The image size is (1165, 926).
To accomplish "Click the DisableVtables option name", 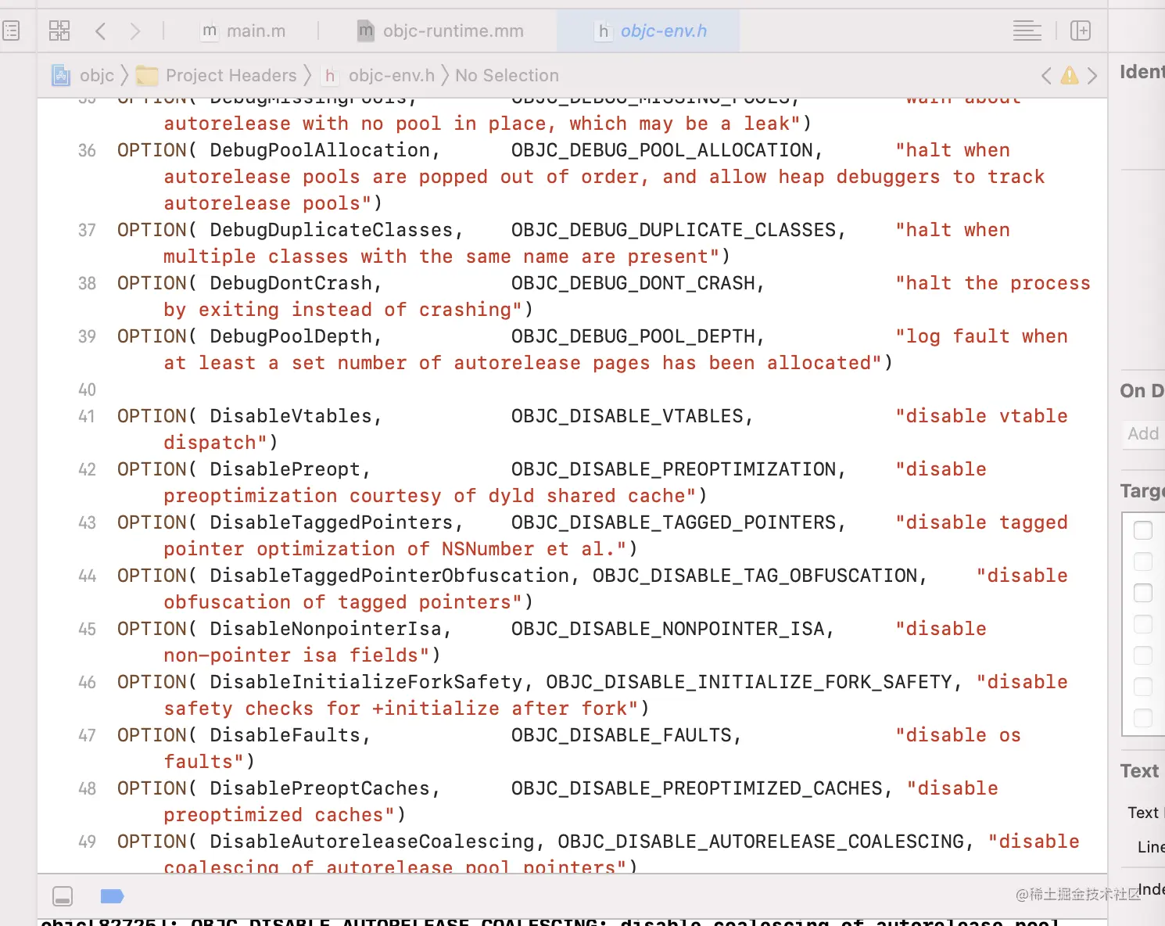I will pyautogui.click(x=291, y=416).
